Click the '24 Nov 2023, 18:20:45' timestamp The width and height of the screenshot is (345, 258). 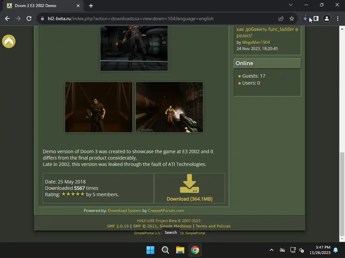(257, 48)
